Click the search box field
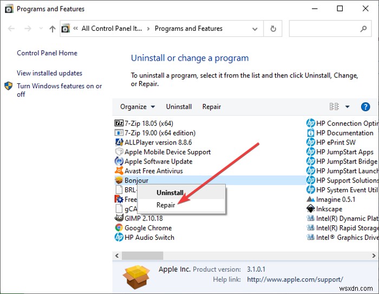This screenshot has width=379, height=294. tap(330, 29)
